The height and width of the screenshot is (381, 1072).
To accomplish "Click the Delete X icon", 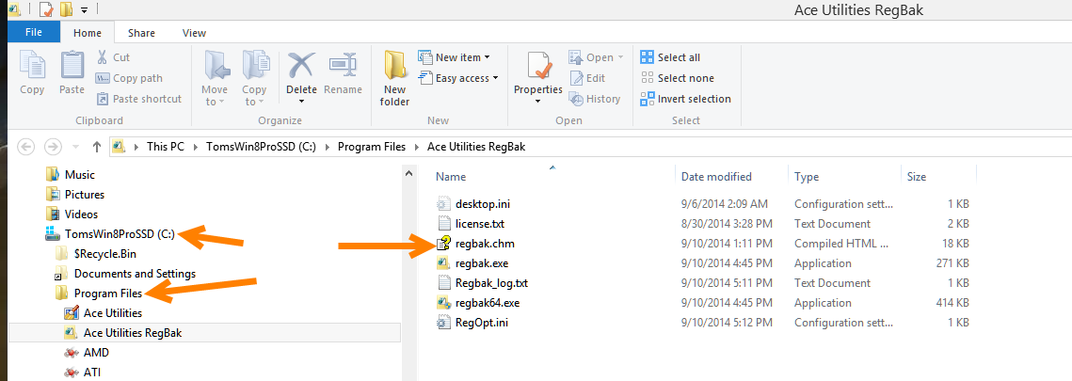I will click(x=301, y=66).
